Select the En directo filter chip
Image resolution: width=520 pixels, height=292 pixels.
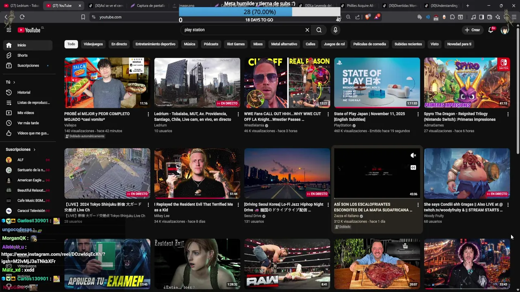tap(119, 44)
